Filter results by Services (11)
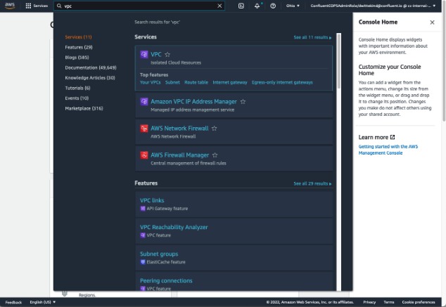The image size is (446, 307). 78,37
